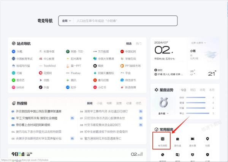Viewport: 228px width, 162px height.
Task: Click the 小雨 weather condition label
Action: (x=193, y=51)
